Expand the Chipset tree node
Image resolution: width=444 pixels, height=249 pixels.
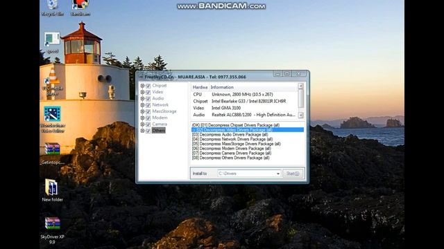point(142,86)
